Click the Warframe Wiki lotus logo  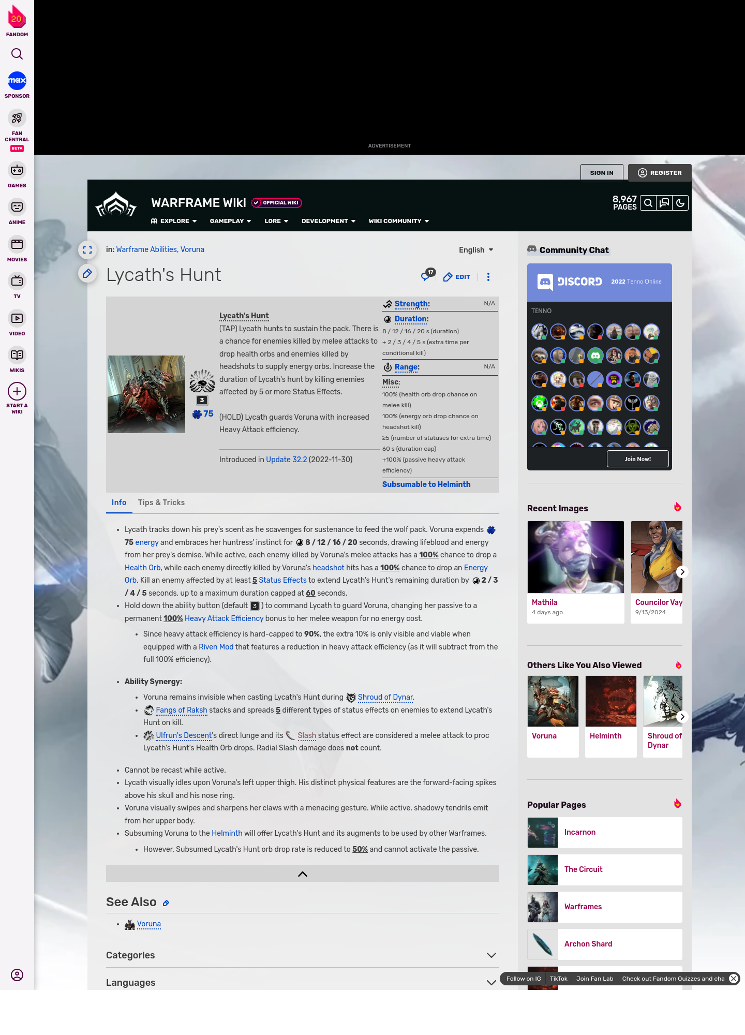(x=116, y=205)
